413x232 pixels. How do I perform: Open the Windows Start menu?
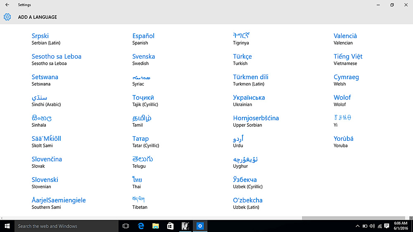(x=7, y=226)
